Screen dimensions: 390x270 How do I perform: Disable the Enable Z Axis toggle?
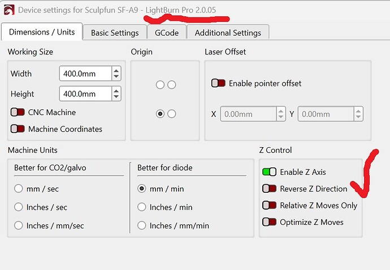coord(270,172)
